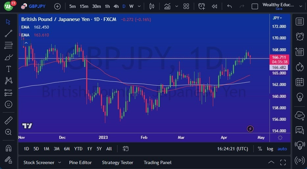Redo the last undone action
This screenshot has height=169, width=307.
(x=242, y=7)
